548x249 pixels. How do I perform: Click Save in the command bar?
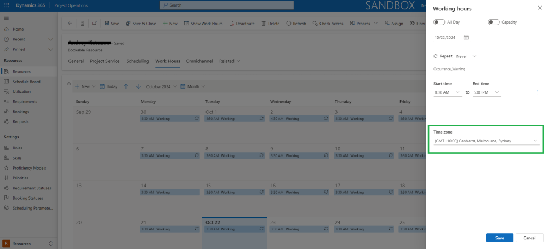click(112, 24)
